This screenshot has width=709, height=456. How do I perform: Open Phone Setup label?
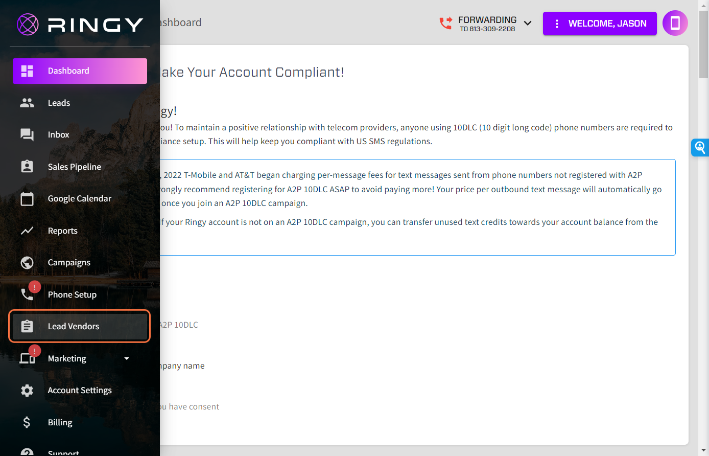point(72,295)
